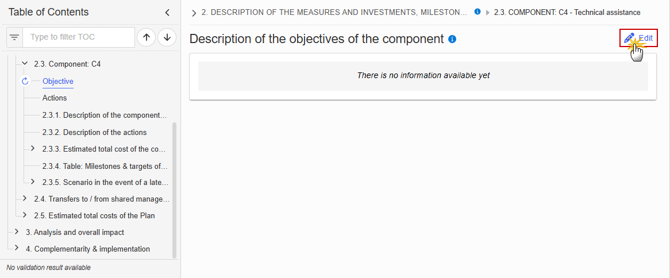
Task: Collapse the Table of Contents panel
Action: (x=168, y=13)
